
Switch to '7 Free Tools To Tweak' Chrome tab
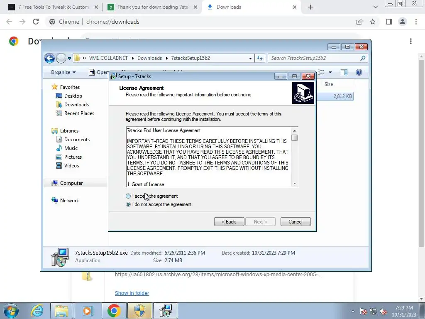(53, 7)
